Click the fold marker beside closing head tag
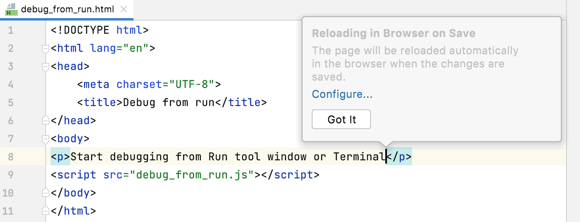 click(46, 120)
